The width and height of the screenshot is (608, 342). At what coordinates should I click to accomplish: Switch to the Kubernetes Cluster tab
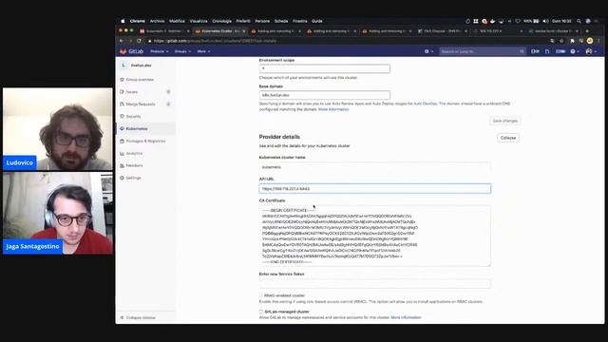pos(219,31)
